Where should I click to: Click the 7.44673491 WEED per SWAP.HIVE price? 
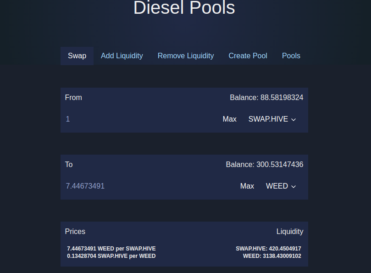[111, 249]
